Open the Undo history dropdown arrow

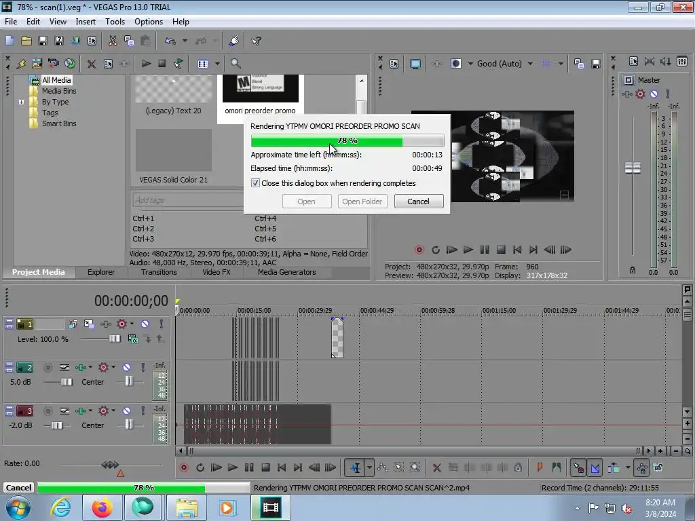tap(185, 41)
